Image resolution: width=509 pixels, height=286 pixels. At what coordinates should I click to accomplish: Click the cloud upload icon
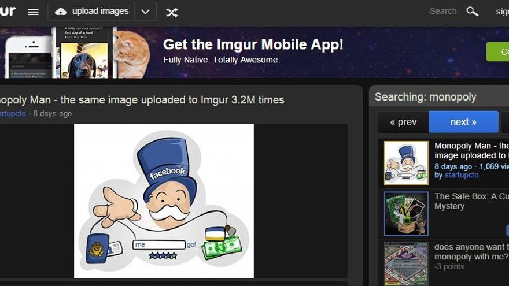(61, 12)
